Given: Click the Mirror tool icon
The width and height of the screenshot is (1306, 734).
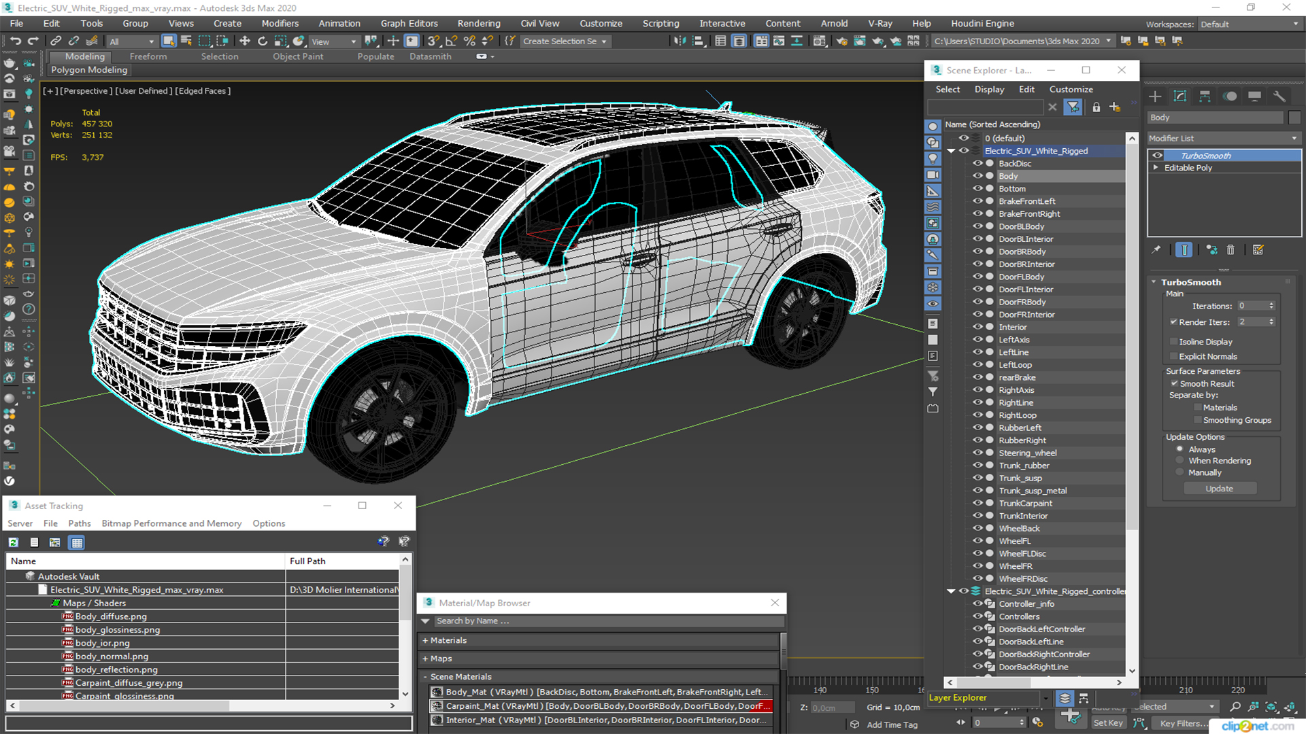Looking at the screenshot, I should pos(680,41).
